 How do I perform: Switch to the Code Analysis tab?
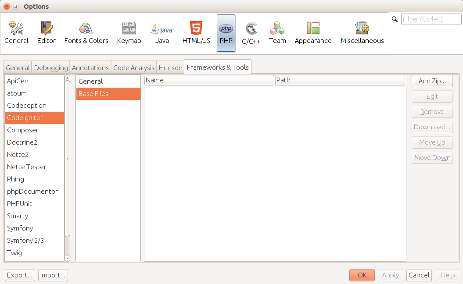click(134, 68)
